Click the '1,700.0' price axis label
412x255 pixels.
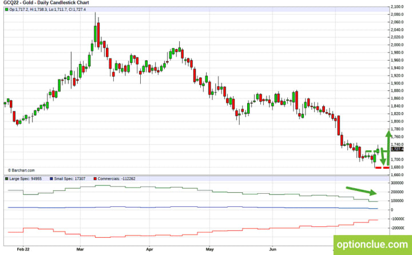click(x=397, y=160)
